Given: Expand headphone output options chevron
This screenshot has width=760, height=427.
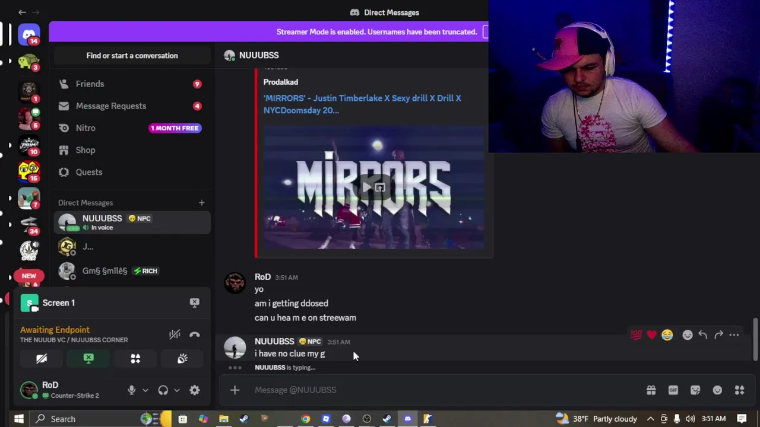Looking at the screenshot, I should coord(177,390).
